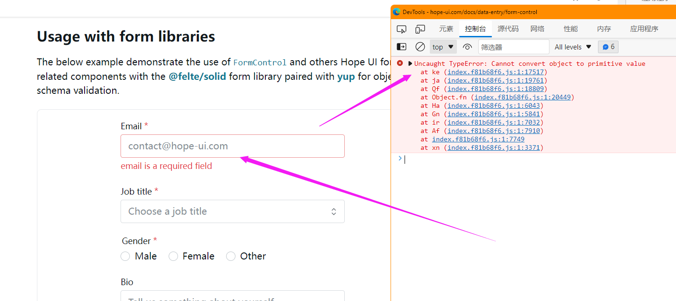Click the Edge icon in DevTools title
The height and width of the screenshot is (301, 676).
[x=396, y=12]
